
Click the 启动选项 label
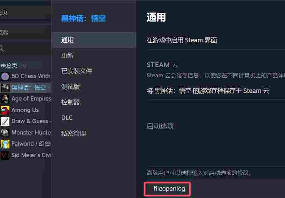(x=160, y=126)
